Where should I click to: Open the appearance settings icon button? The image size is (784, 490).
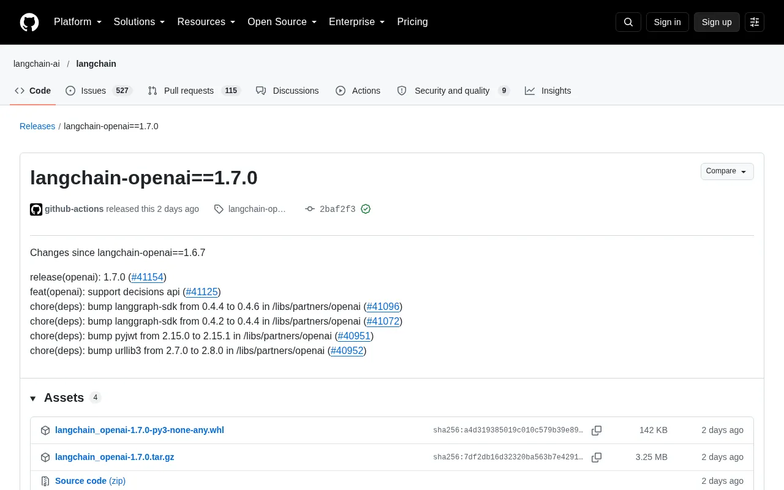[x=755, y=22]
